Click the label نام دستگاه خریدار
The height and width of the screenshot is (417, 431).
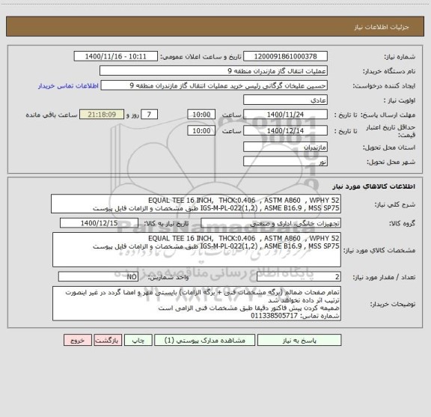pyautogui.click(x=389, y=71)
